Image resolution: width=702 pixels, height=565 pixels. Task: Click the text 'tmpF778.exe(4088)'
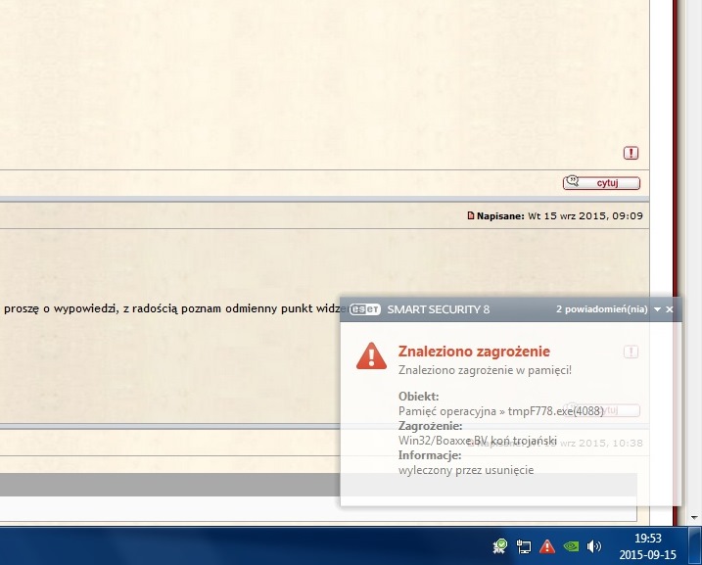[x=555, y=411]
